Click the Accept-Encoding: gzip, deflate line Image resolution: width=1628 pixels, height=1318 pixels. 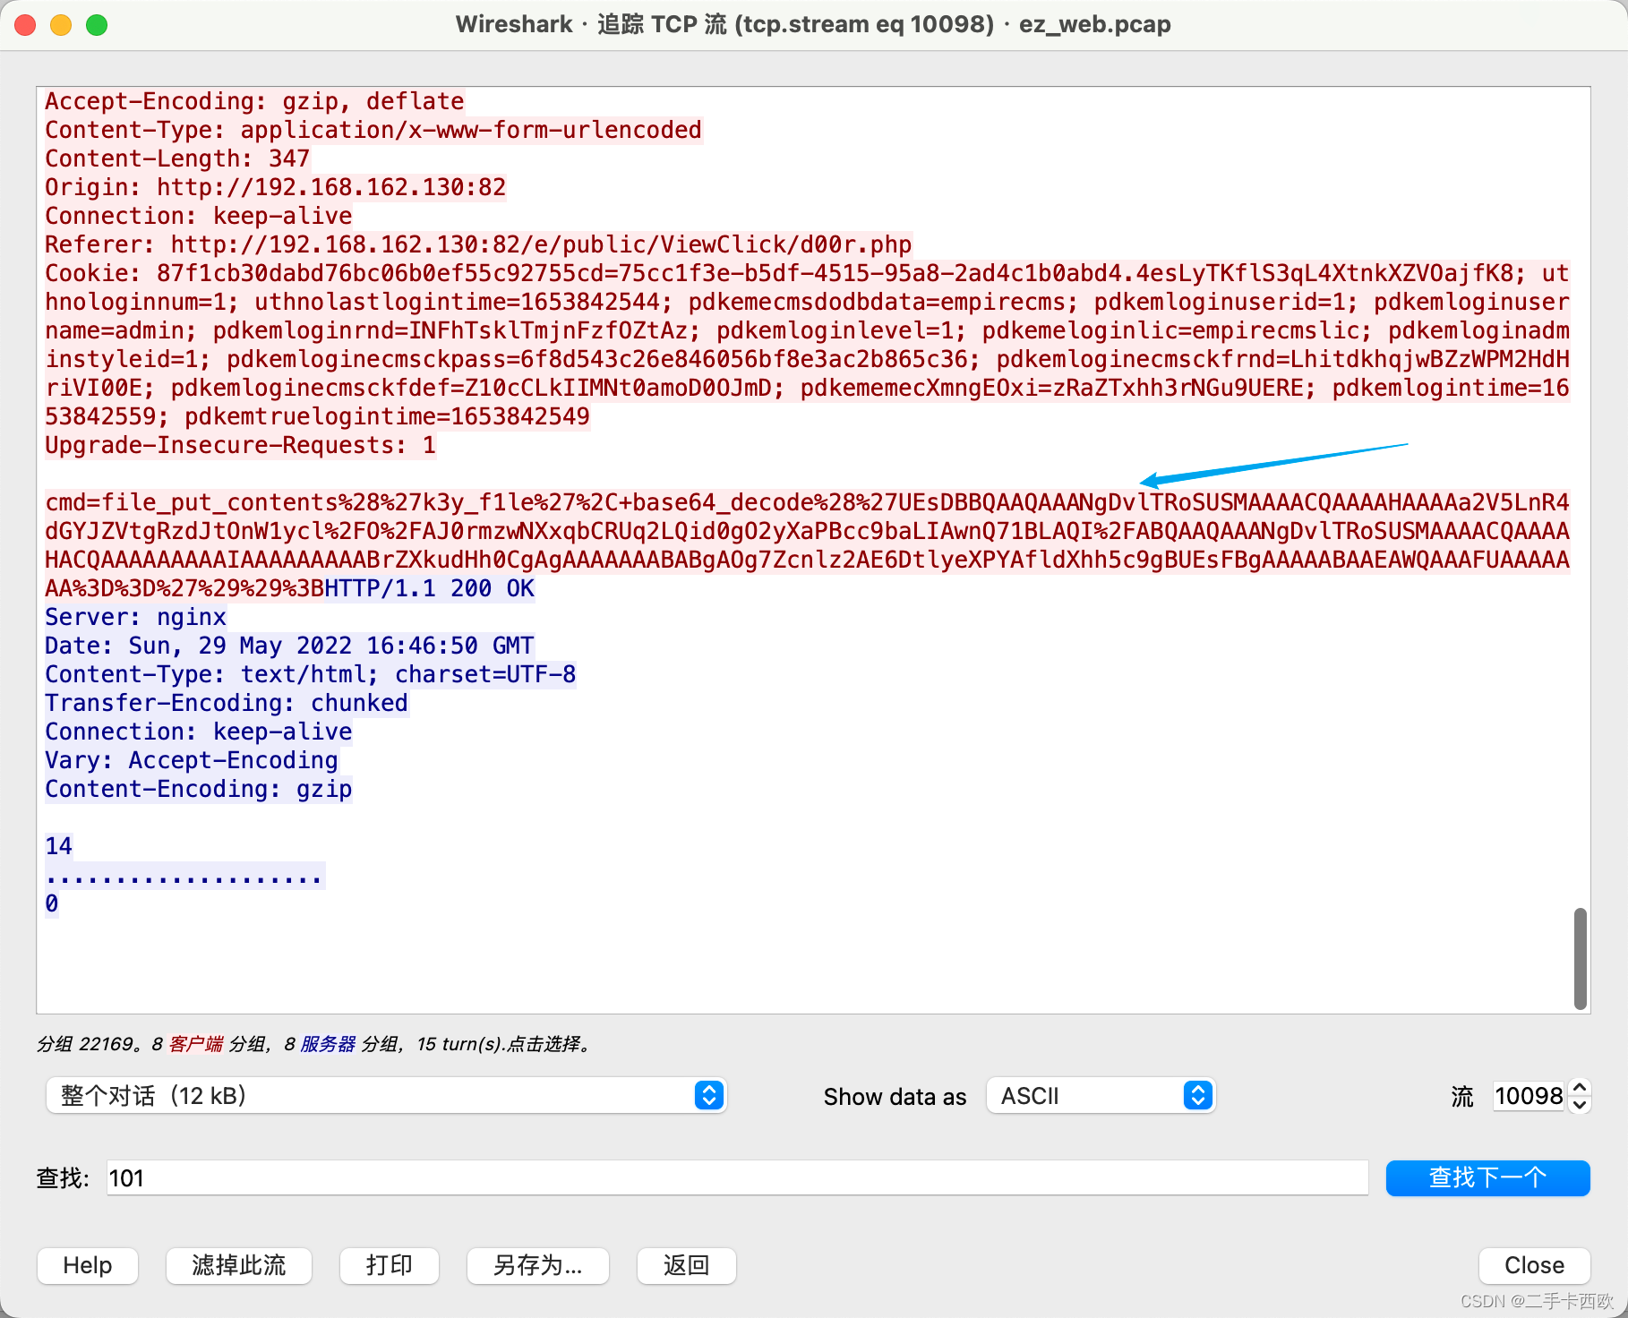coord(255,101)
